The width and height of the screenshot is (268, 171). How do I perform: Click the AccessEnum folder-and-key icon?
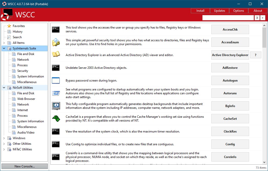(56, 42)
